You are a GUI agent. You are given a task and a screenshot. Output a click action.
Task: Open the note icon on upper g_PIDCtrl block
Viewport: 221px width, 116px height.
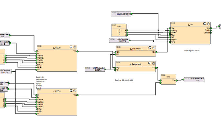coord(71,47)
